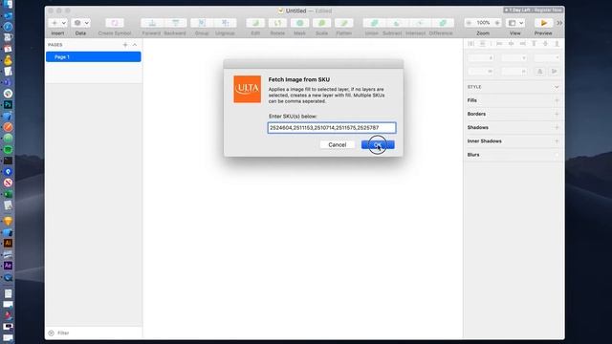
Task: Open the View toolbar dropdown
Action: point(515,23)
